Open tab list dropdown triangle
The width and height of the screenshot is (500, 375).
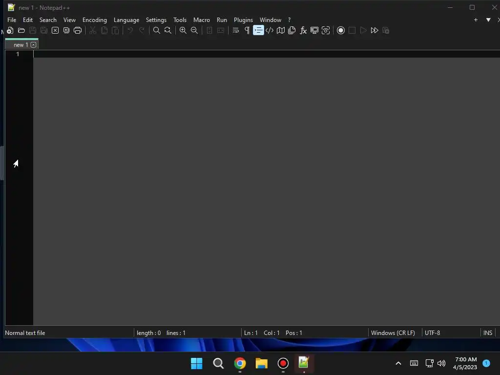tap(488, 20)
